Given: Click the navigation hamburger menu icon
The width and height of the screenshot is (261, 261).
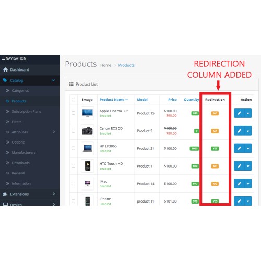Looking at the screenshot, I should point(3,58).
